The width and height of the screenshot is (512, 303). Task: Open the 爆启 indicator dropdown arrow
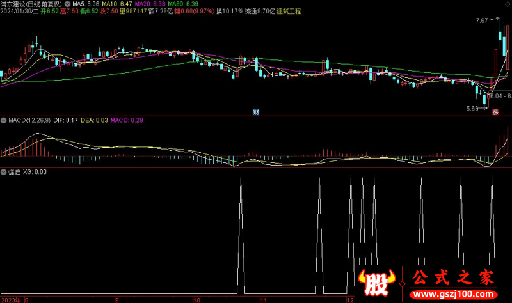[4, 171]
